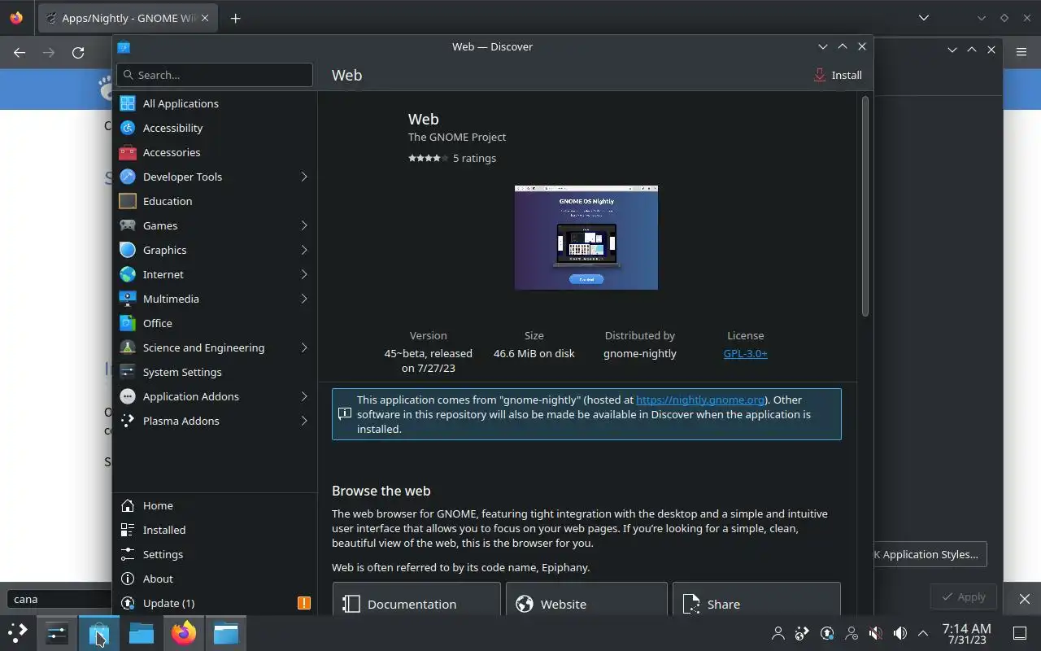The height and width of the screenshot is (651, 1041).
Task: Click the Science and Engineering flask icon
Action: (x=127, y=347)
